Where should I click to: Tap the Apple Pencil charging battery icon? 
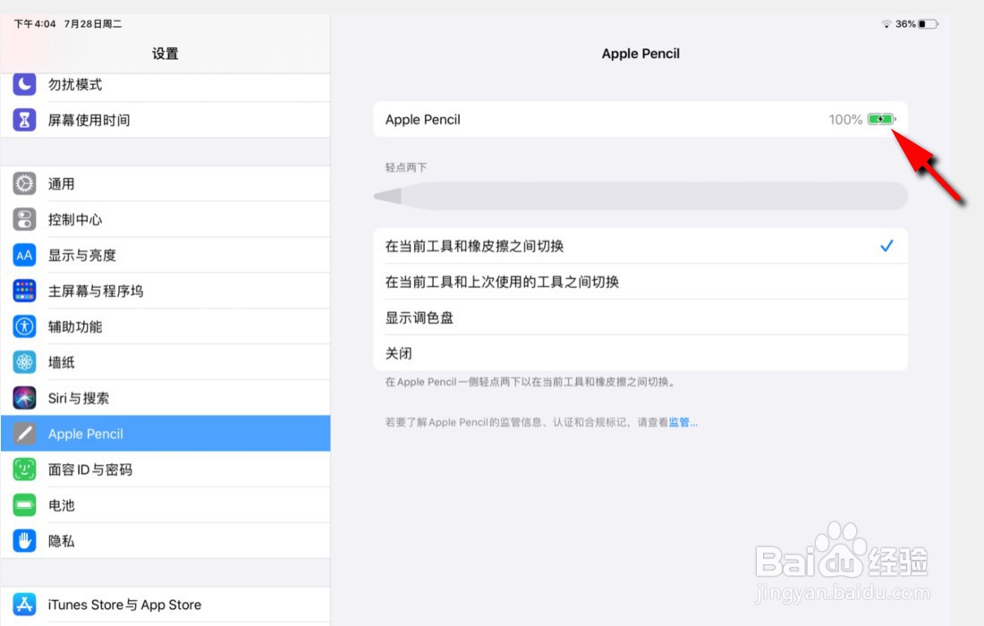[x=881, y=119]
